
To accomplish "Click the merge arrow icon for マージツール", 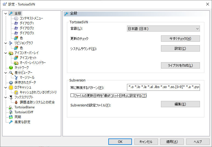I will coord(16,78).
